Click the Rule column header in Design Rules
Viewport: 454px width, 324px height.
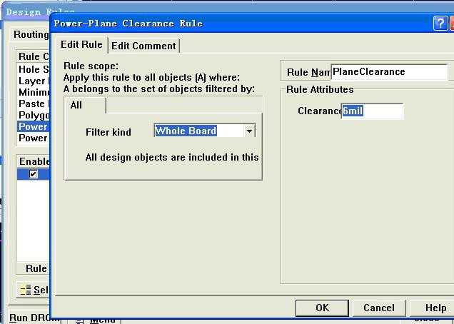(34, 268)
